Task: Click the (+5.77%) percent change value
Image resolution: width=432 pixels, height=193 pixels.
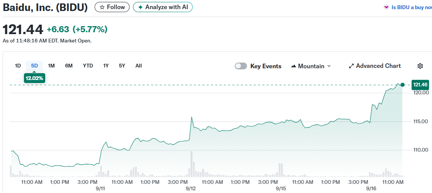Action: [x=90, y=30]
